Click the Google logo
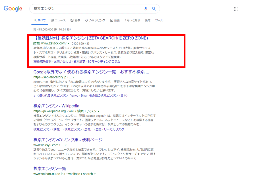The image size is (254, 175). click(x=13, y=9)
